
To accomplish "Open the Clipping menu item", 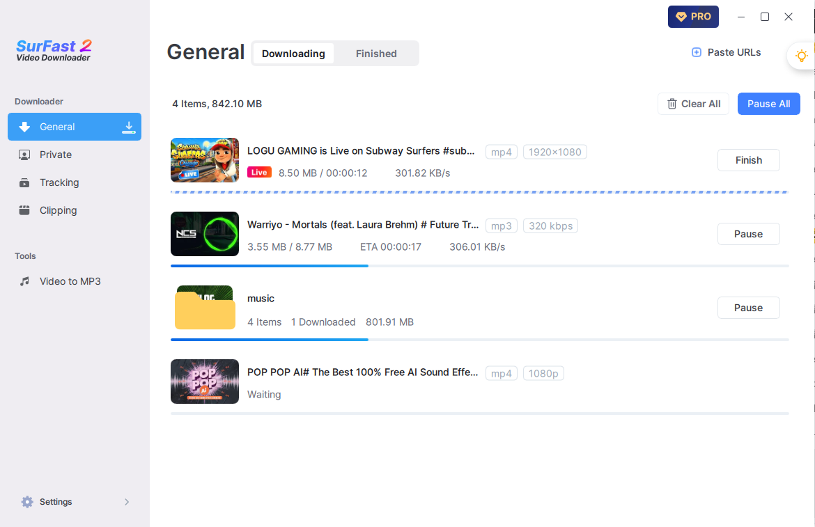I will (x=75, y=210).
